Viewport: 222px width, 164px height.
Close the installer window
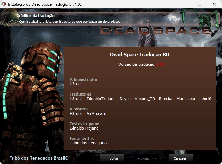click(214, 4)
